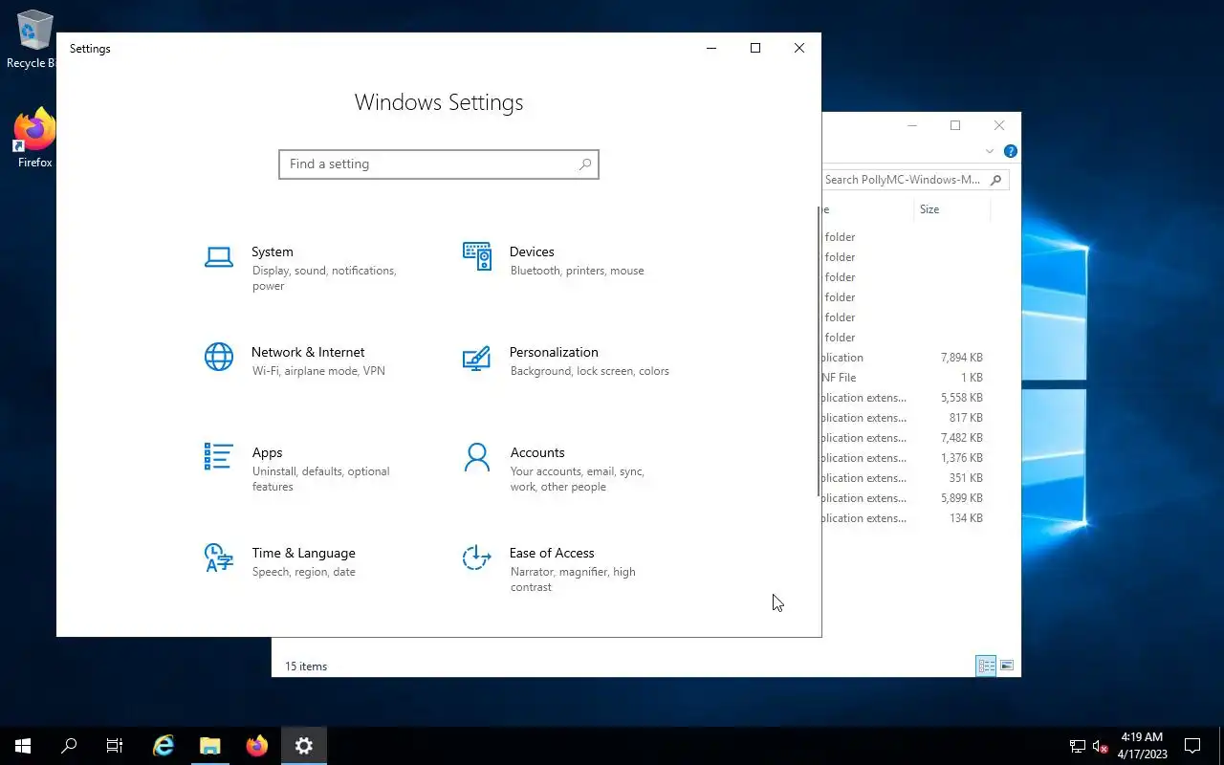Screen dimensions: 1224x765
Task: Launch Internet Explorer from the taskbar
Action: (x=164, y=746)
